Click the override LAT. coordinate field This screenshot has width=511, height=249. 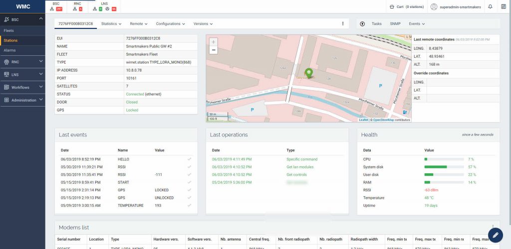tap(463, 90)
